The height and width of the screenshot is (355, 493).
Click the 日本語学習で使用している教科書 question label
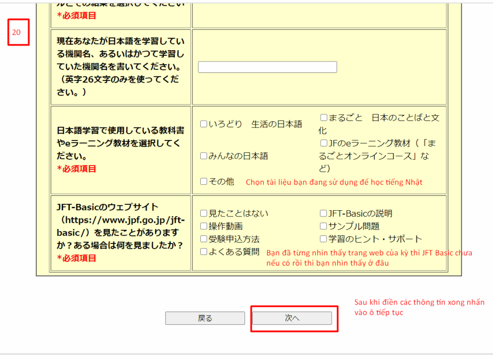(120, 143)
